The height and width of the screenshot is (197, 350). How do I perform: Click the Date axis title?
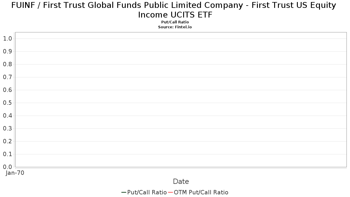point(181,182)
